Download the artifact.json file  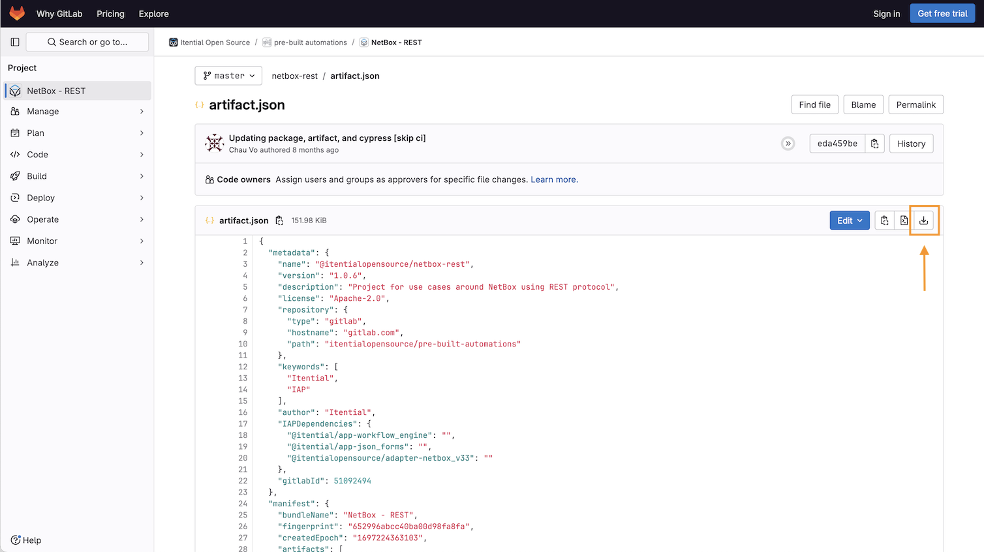click(923, 221)
